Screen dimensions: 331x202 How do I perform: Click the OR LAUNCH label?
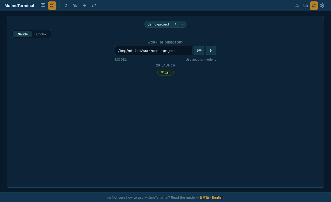click(165, 65)
